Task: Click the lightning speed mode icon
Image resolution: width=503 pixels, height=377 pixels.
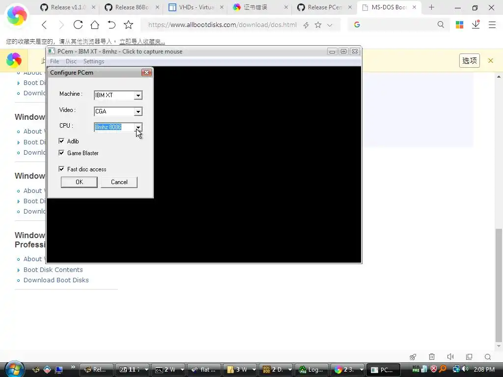Action: point(306,25)
